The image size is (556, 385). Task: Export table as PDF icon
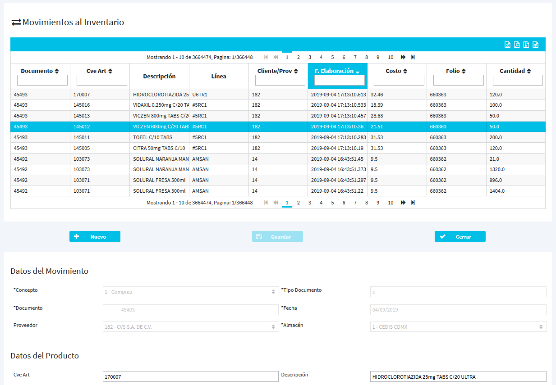[x=517, y=45]
